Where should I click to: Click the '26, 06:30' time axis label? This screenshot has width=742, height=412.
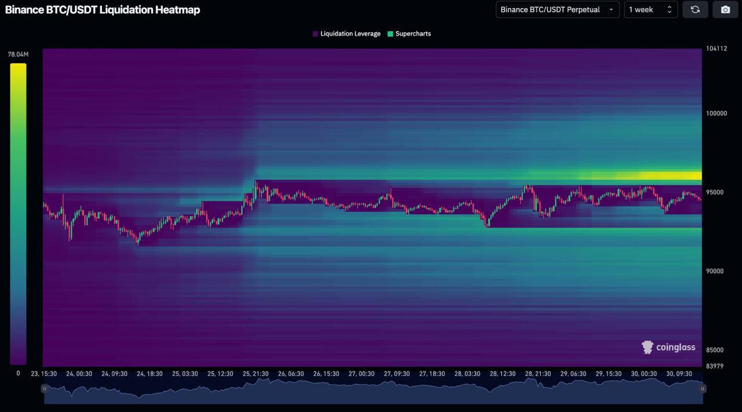[x=291, y=374]
